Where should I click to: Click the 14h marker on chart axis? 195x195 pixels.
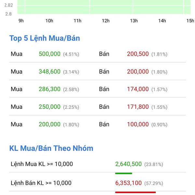pyautogui.click(x=162, y=21)
